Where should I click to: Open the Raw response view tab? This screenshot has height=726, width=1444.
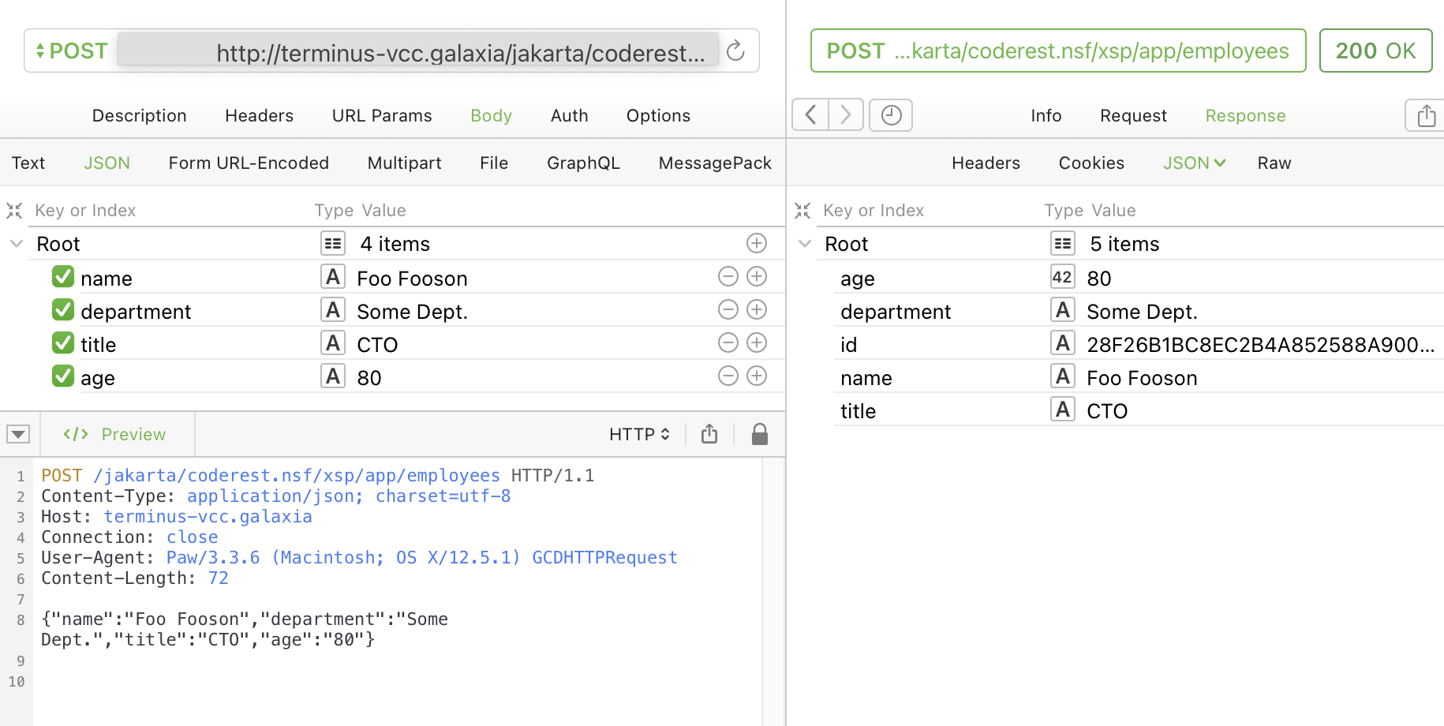click(1274, 163)
